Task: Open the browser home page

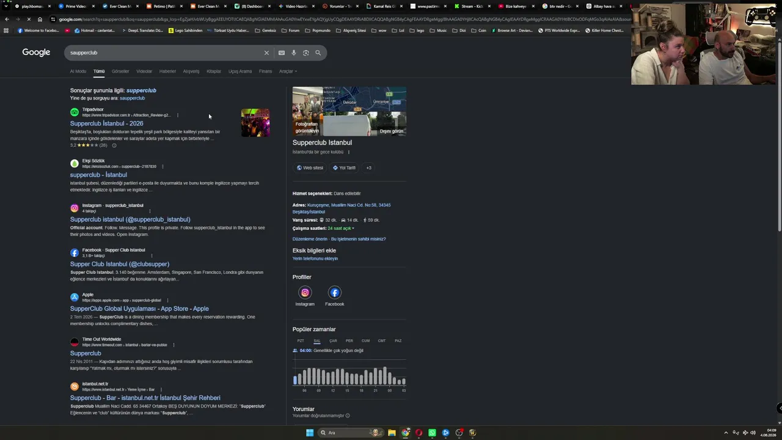Action: 40,19
